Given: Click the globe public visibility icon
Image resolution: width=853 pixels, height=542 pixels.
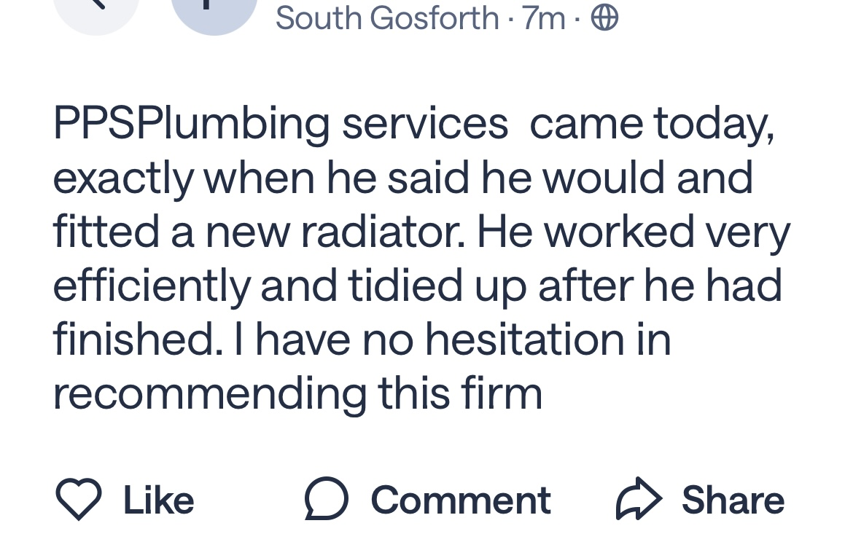Looking at the screenshot, I should [x=604, y=17].
